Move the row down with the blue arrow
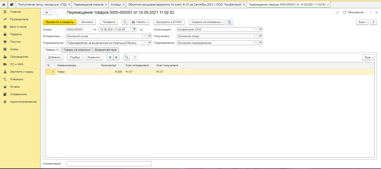381x169 pixels. coord(116,57)
